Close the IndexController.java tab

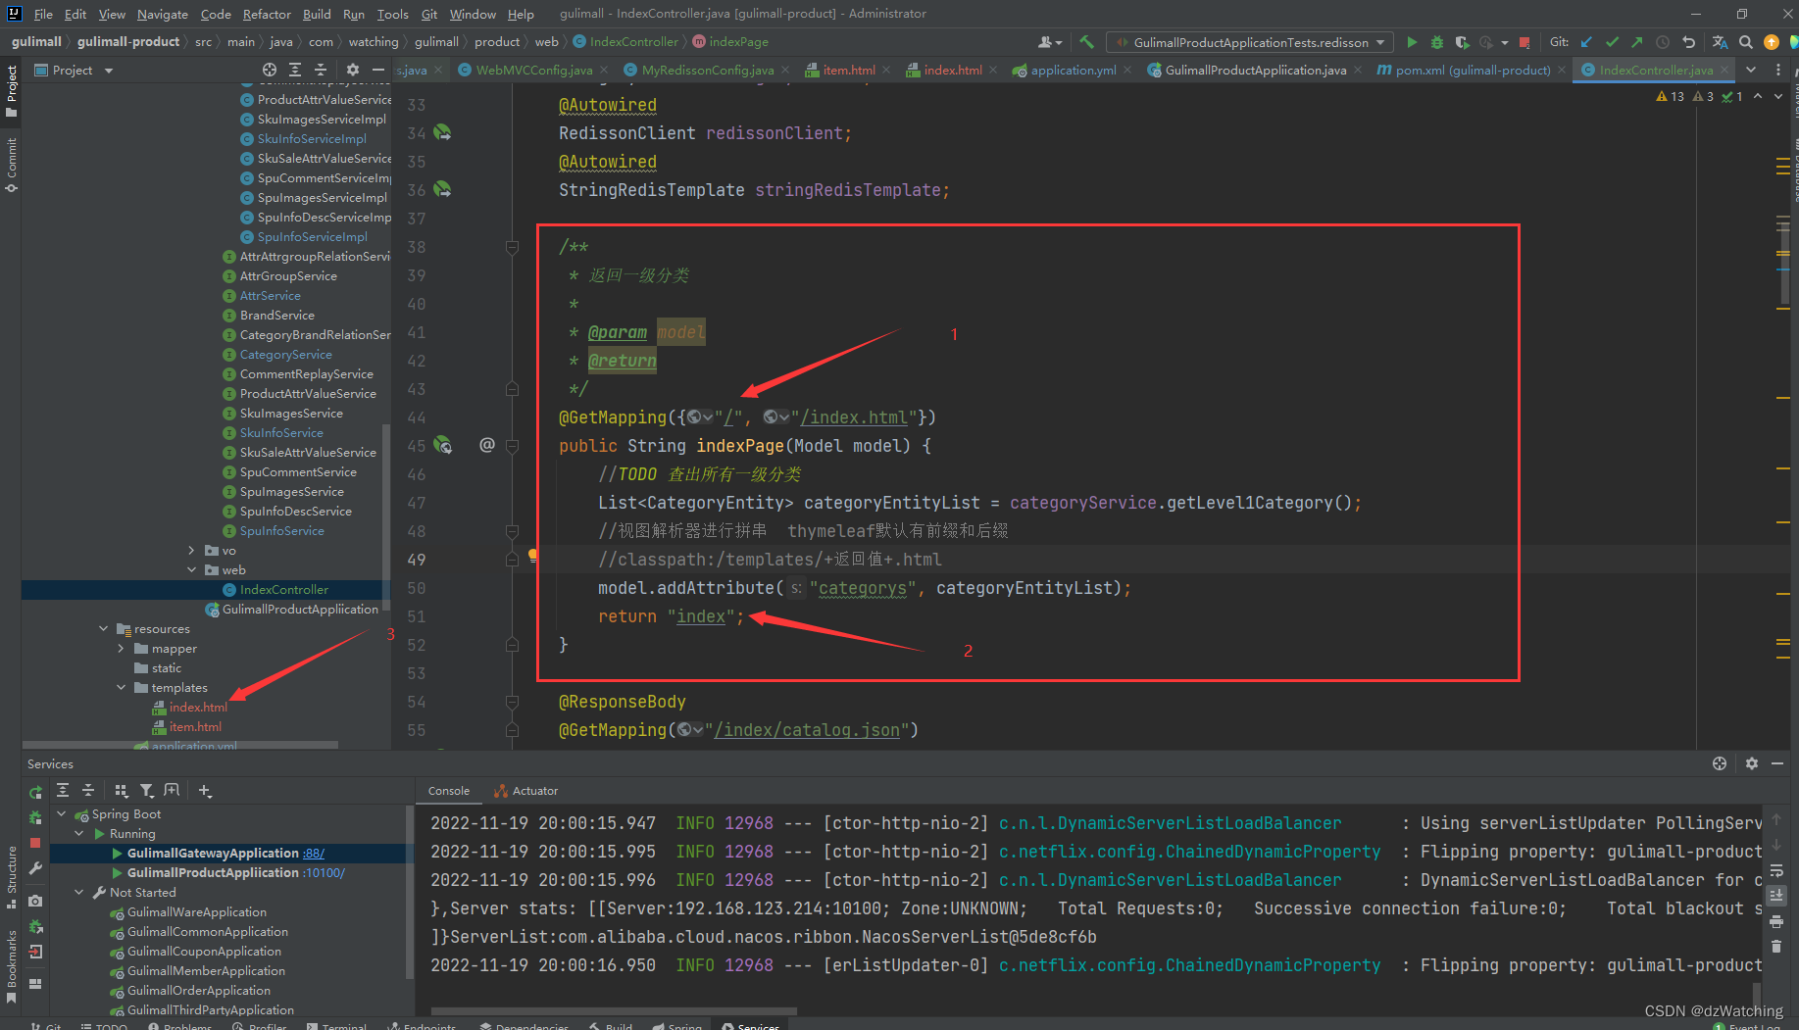click(1724, 70)
